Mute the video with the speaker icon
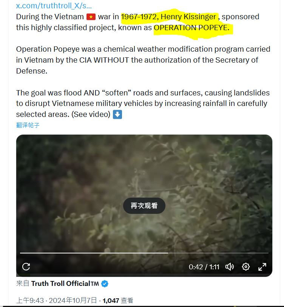The width and height of the screenshot is (284, 307). tap(230, 267)
